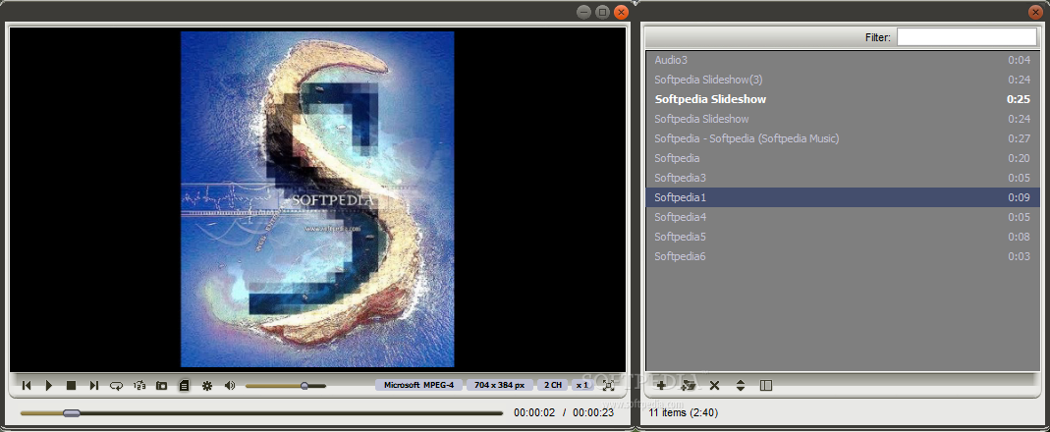Click the video display area
This screenshot has height=432, width=1050.
point(317,199)
